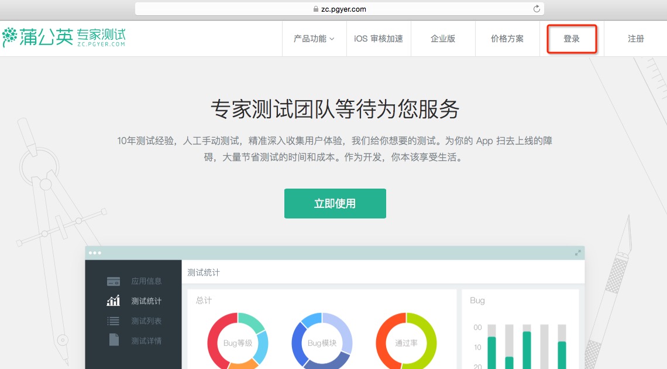This screenshot has width=667, height=369.
Task: Click the 应用信息 card icon
Action: (114, 281)
